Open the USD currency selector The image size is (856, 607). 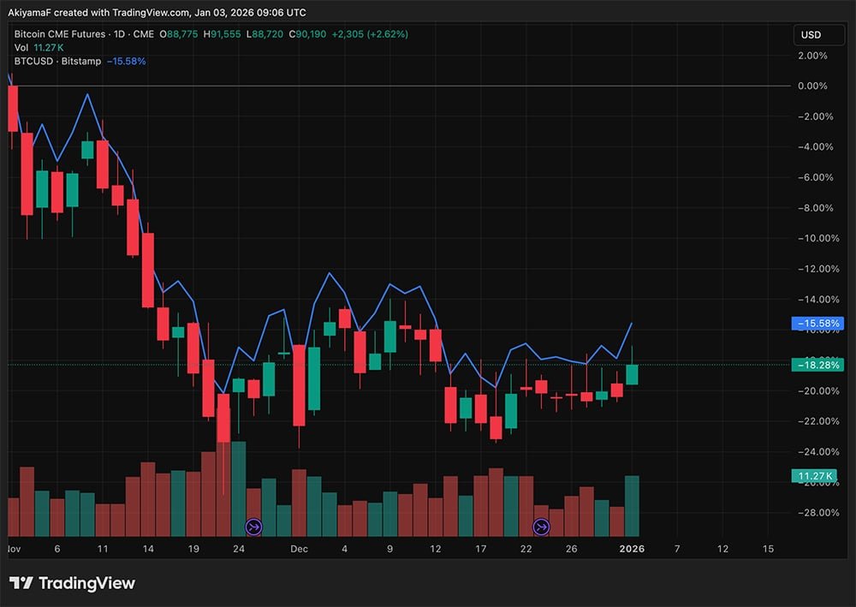click(x=818, y=35)
